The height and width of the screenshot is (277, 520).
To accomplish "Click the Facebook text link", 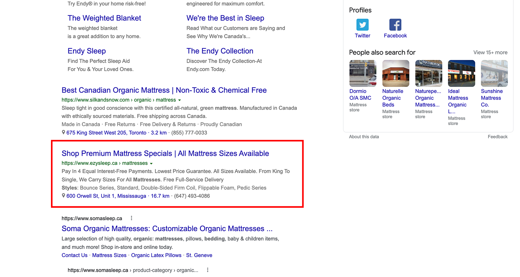I will 395,36.
